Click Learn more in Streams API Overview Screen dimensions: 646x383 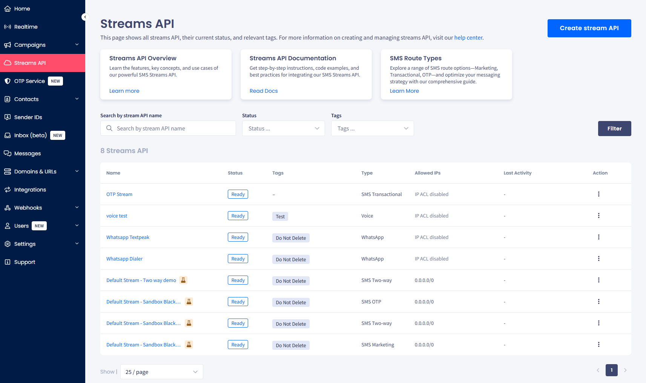[x=124, y=91]
